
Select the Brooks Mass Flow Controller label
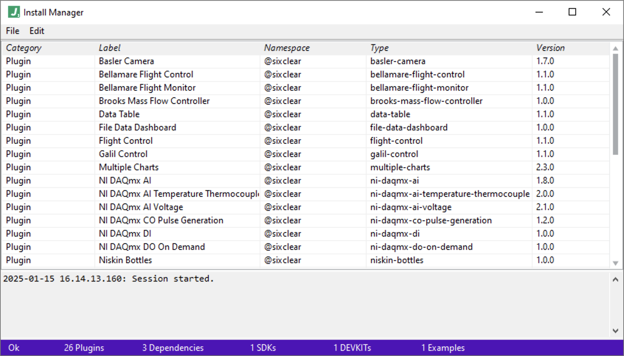(x=154, y=101)
